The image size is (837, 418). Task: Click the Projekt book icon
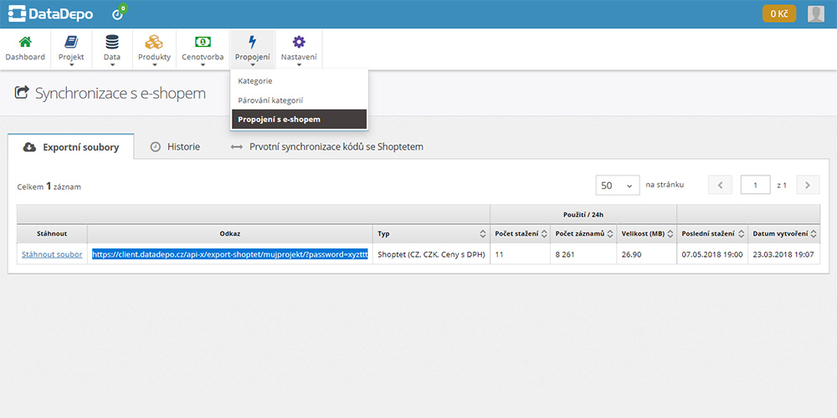pyautogui.click(x=71, y=42)
